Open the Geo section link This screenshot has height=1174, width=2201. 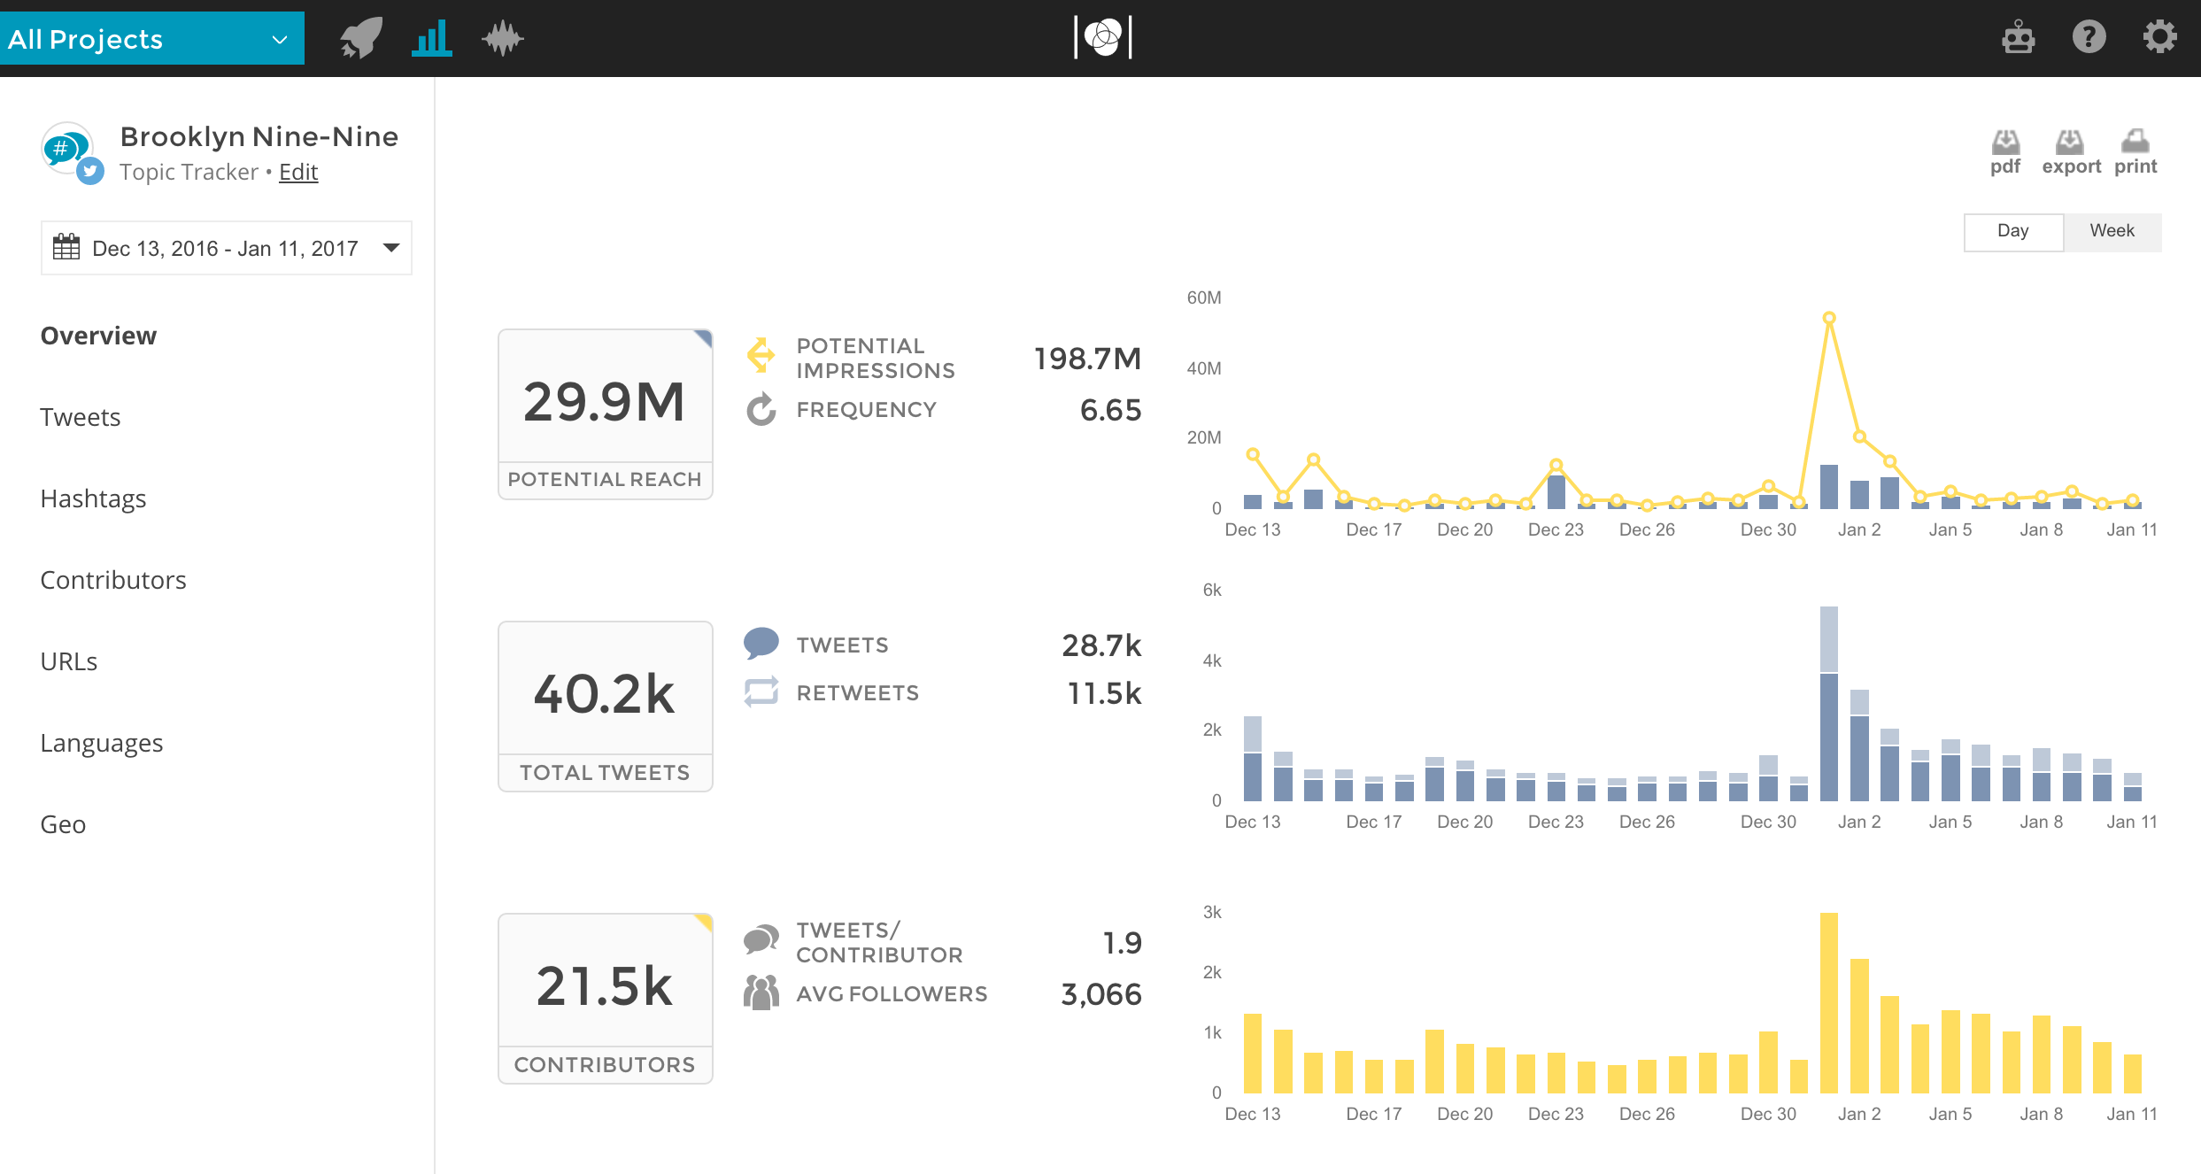click(63, 824)
